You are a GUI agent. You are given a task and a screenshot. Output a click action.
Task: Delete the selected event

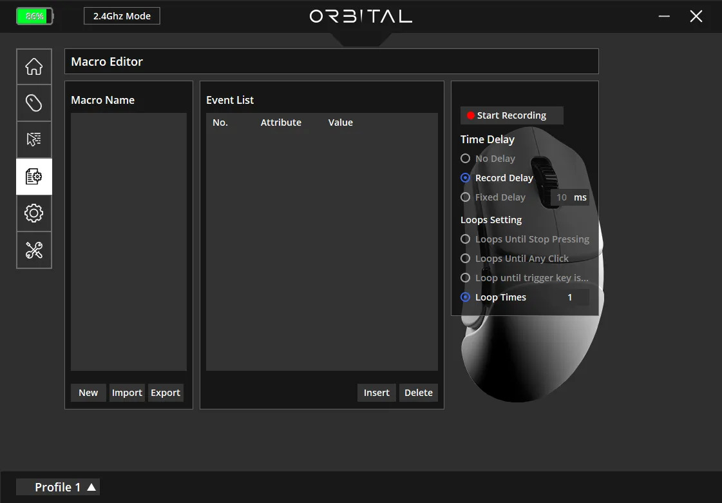(418, 392)
